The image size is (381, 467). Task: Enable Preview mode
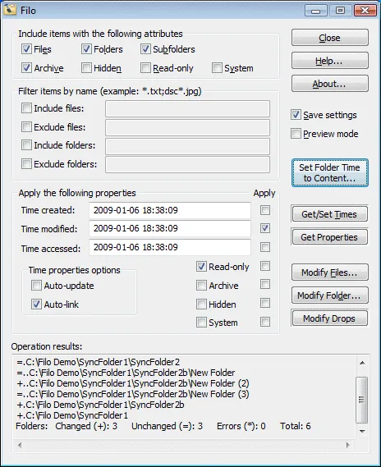tap(296, 134)
